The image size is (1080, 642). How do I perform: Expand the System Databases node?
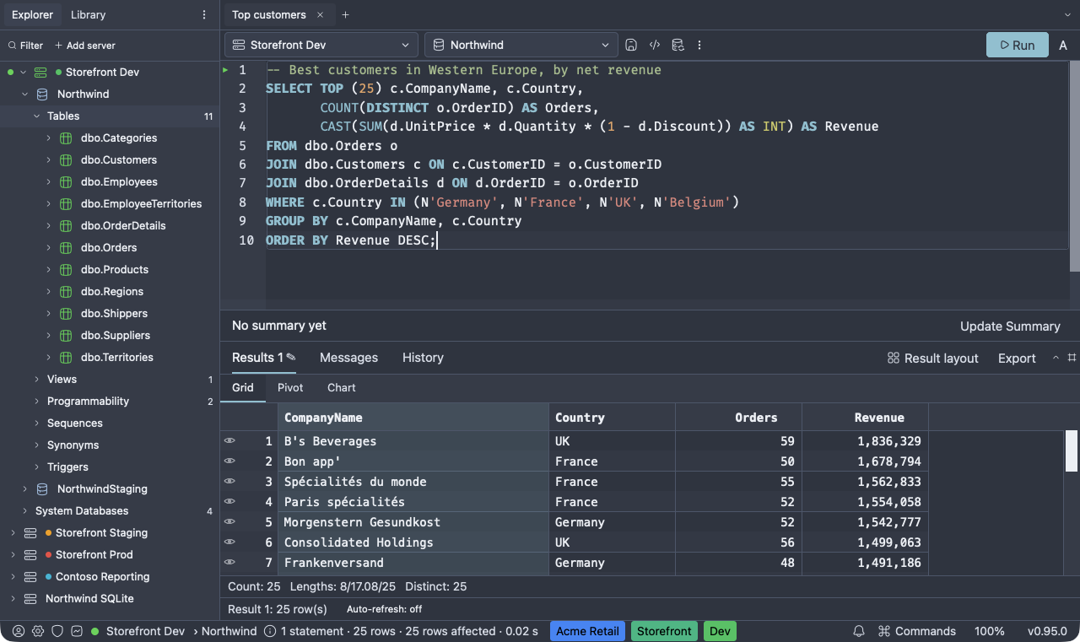(x=25, y=511)
